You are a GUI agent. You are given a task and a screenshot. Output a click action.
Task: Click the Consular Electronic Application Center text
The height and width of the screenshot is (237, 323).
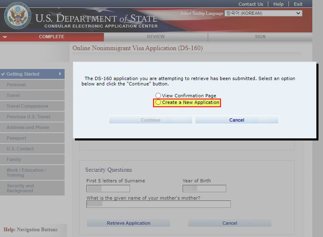[x=101, y=26]
